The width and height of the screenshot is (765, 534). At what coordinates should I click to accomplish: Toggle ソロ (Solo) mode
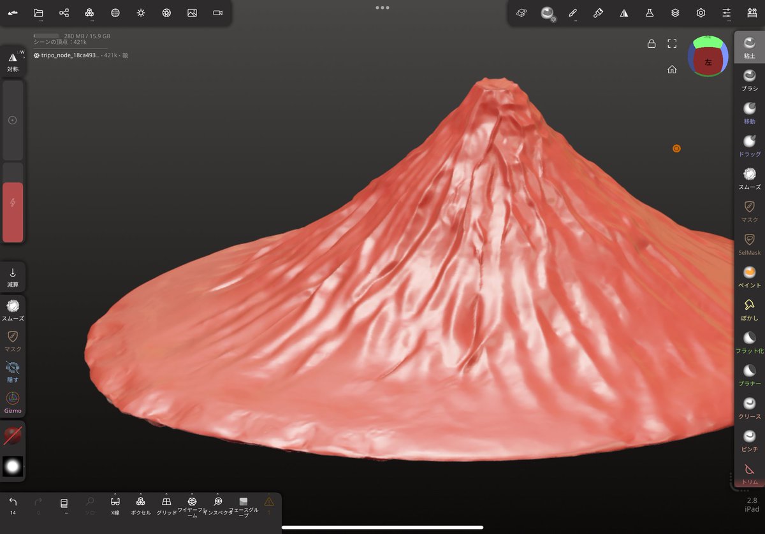(90, 506)
